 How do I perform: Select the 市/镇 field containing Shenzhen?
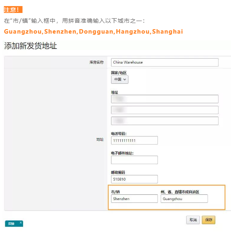(x=134, y=198)
